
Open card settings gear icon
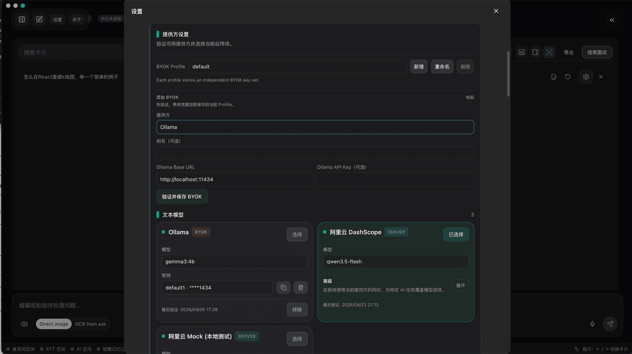click(x=586, y=77)
